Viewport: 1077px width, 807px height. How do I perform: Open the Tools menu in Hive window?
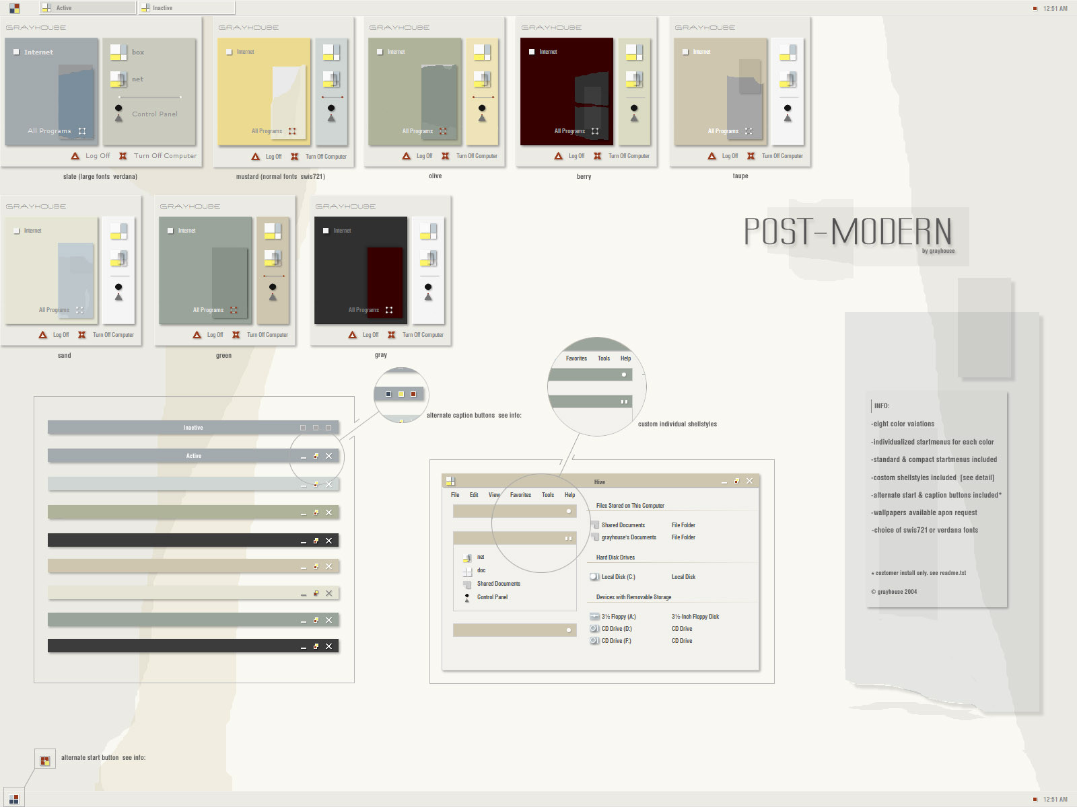click(548, 495)
